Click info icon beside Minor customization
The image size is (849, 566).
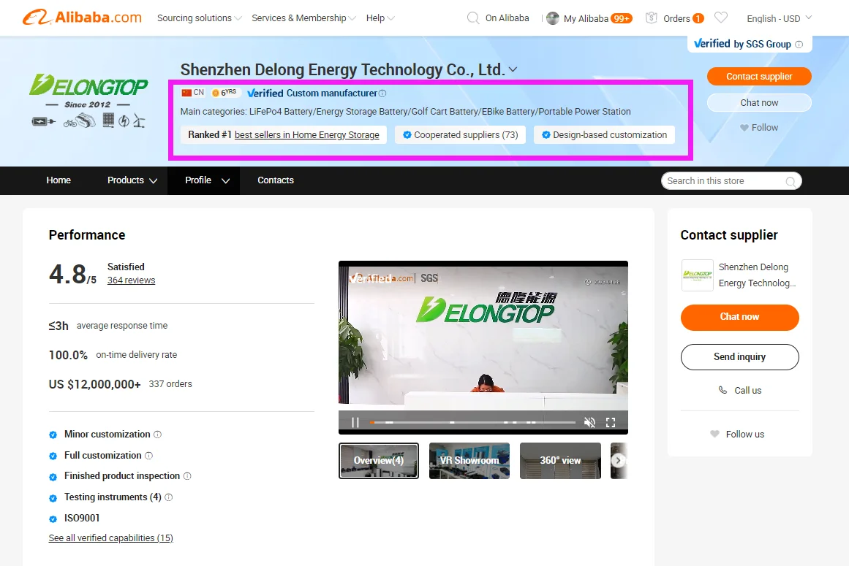(x=157, y=435)
